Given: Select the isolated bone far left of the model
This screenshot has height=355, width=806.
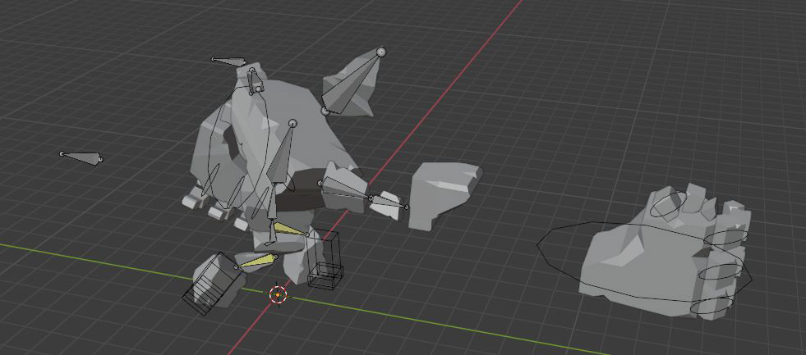Looking at the screenshot, I should click(x=81, y=157).
